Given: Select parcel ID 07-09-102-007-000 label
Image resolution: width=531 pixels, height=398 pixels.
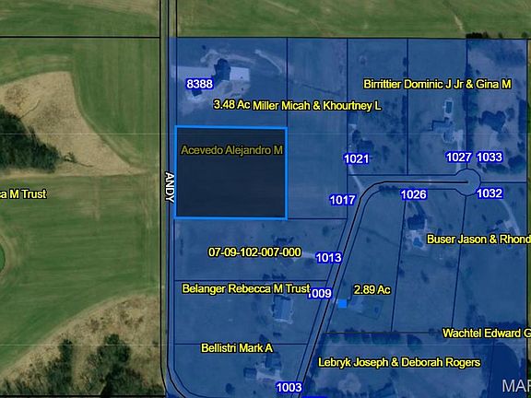Looking at the screenshot, I should pos(254,252).
